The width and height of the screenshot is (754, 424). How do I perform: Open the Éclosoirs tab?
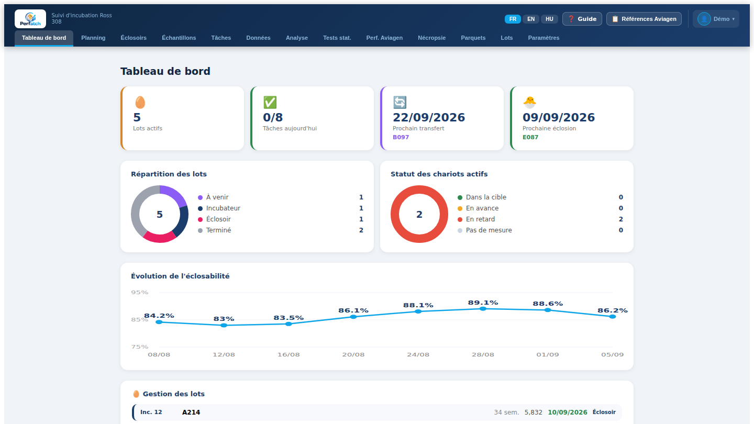(134, 38)
